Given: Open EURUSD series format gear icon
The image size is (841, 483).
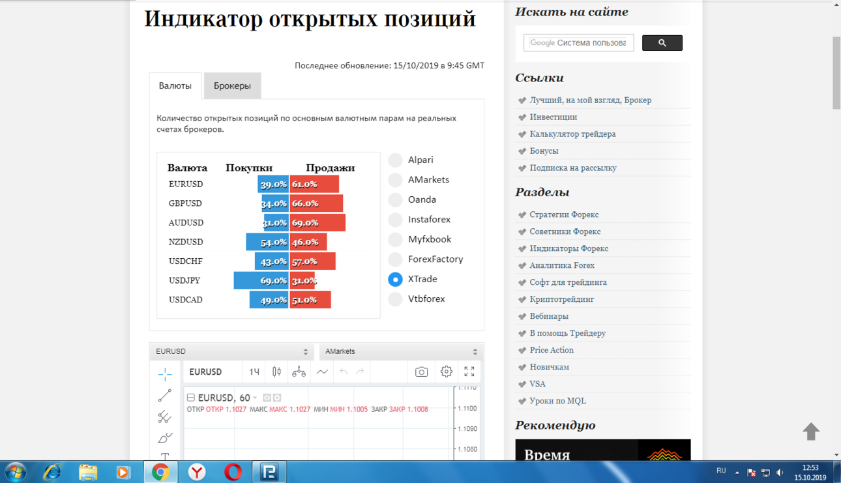Looking at the screenshot, I should [x=277, y=398].
